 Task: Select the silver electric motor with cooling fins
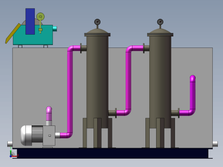[32, 135]
